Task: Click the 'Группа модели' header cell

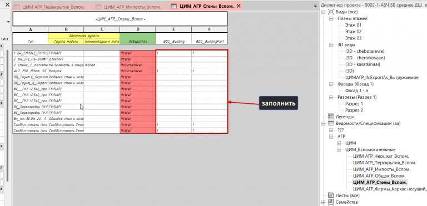Action: [66, 41]
